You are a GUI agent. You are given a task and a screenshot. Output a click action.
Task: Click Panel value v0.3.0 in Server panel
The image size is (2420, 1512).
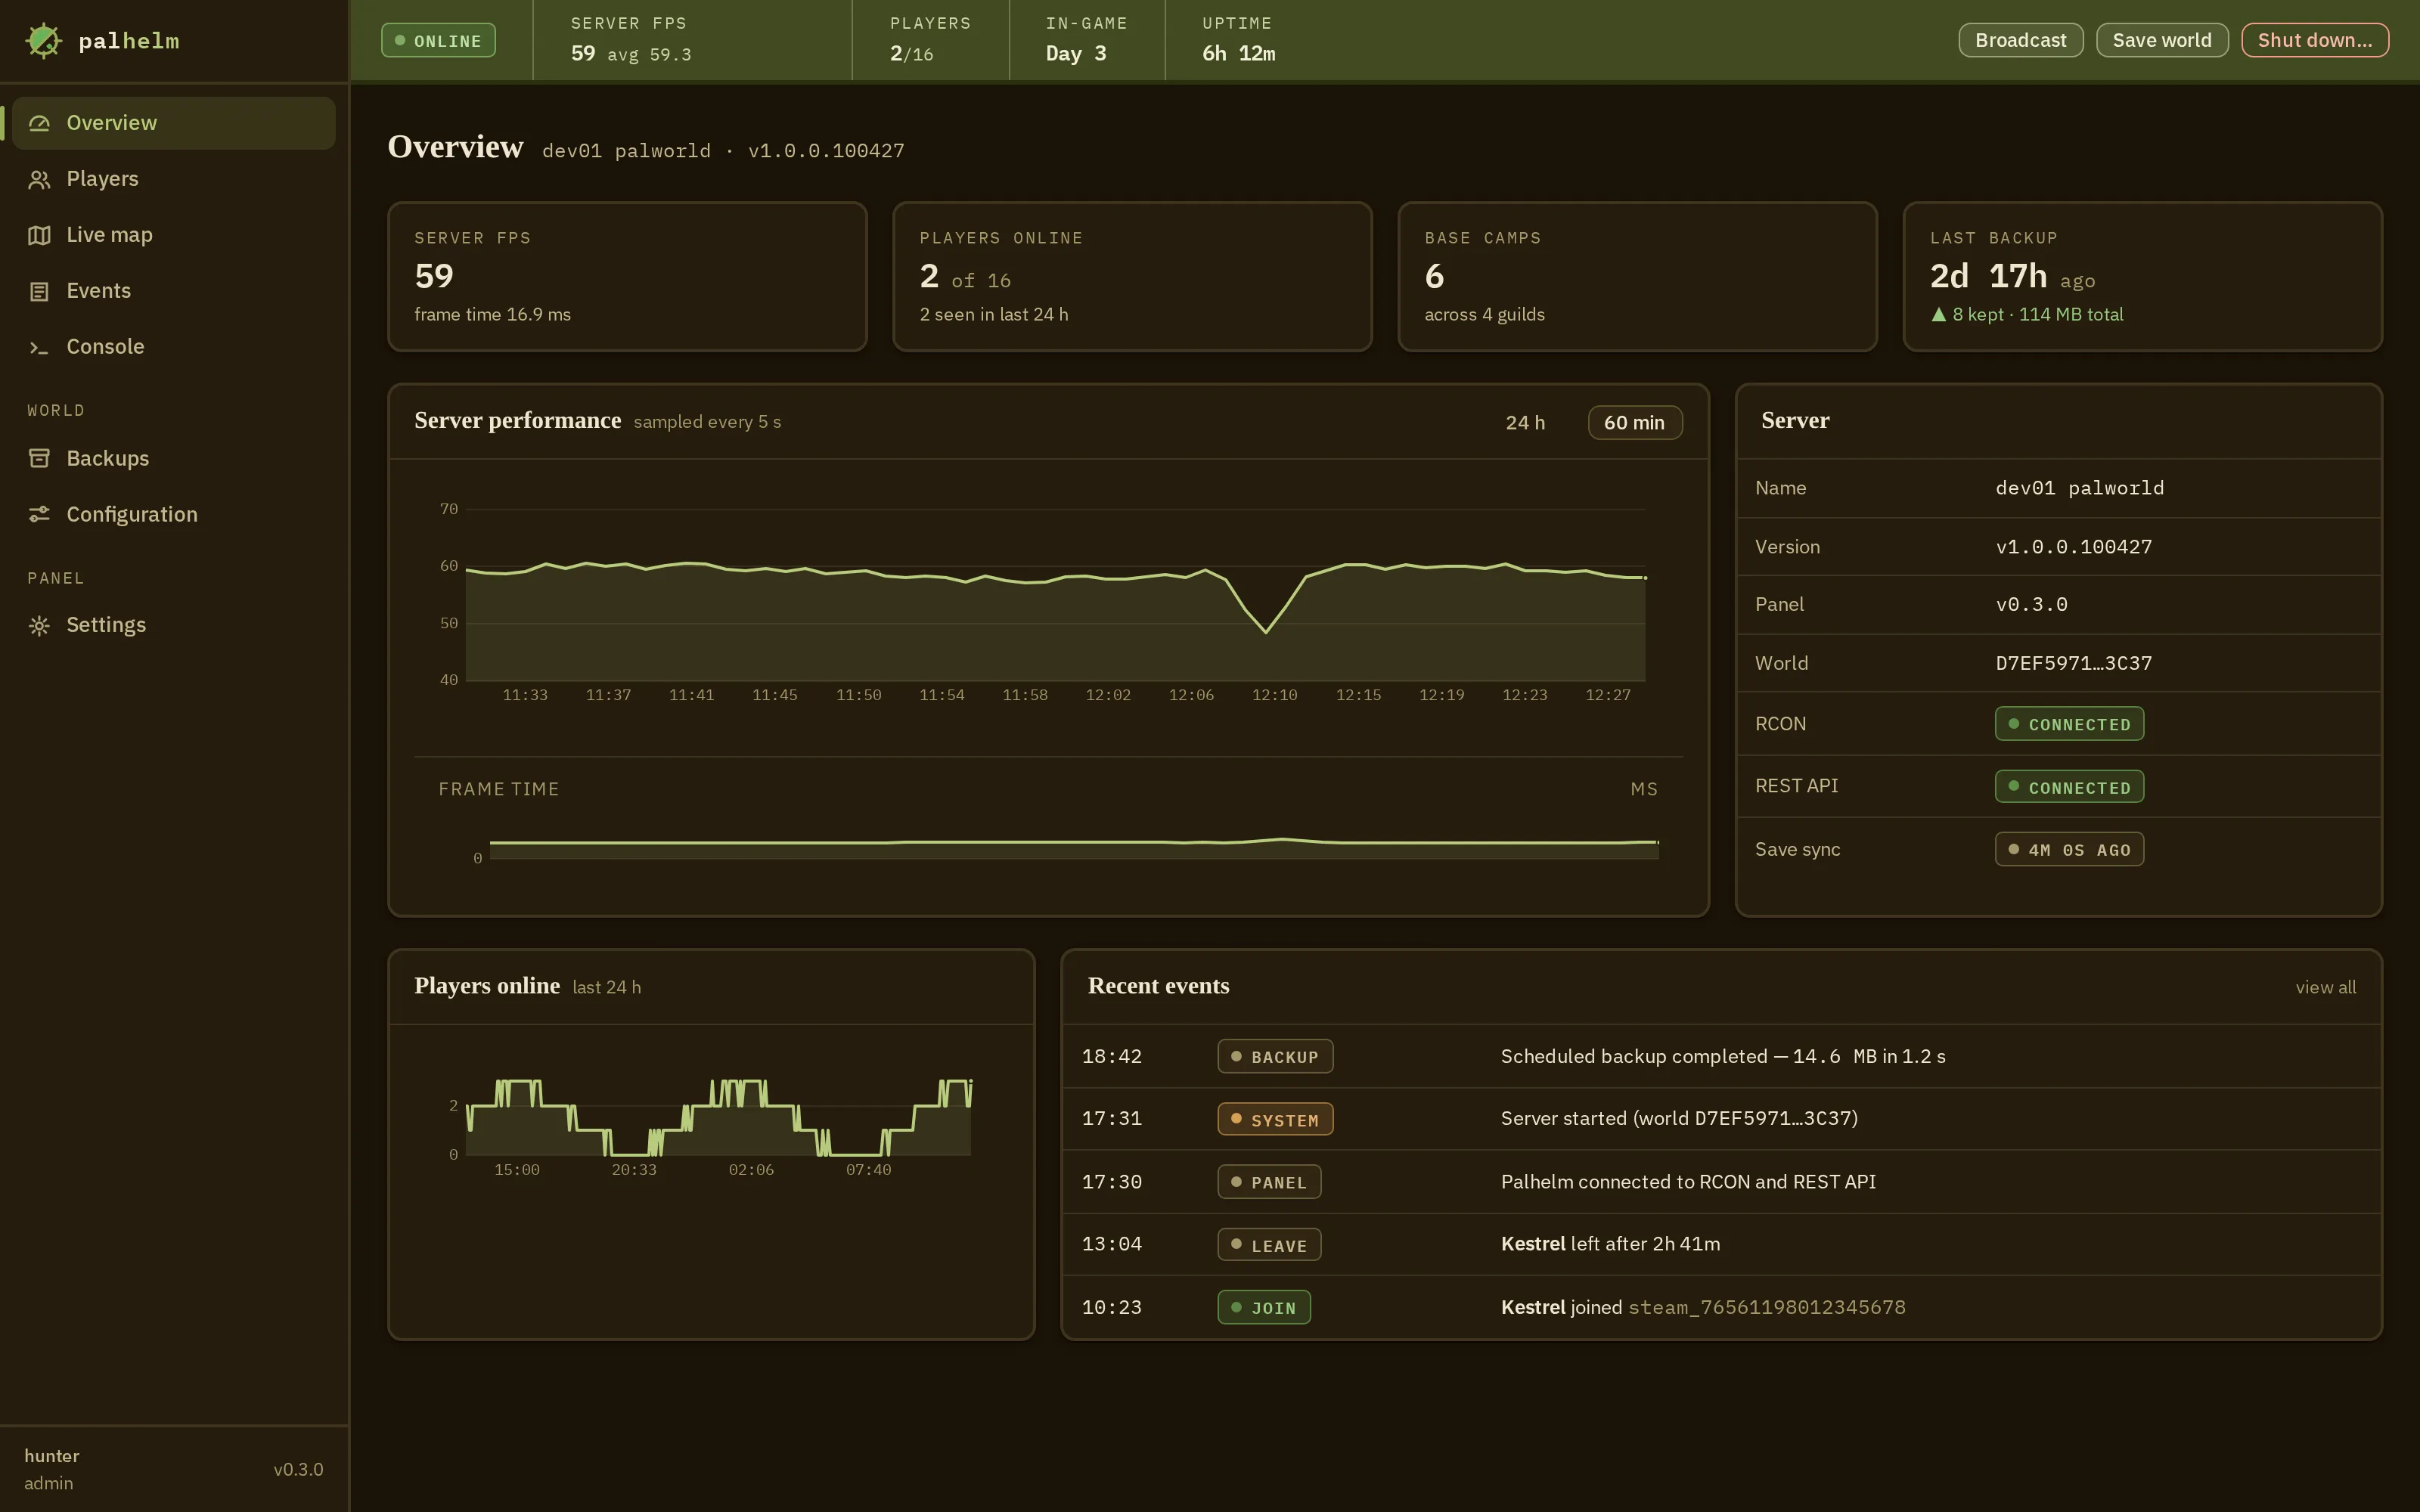pyautogui.click(x=2031, y=605)
